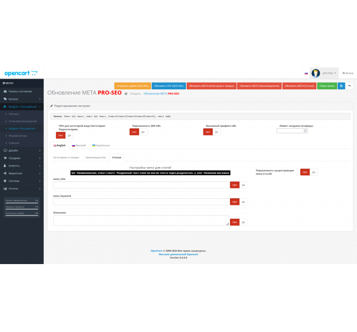Click the blue save (floppy disk) button
This screenshot has width=357, height=332.
coord(341,86)
